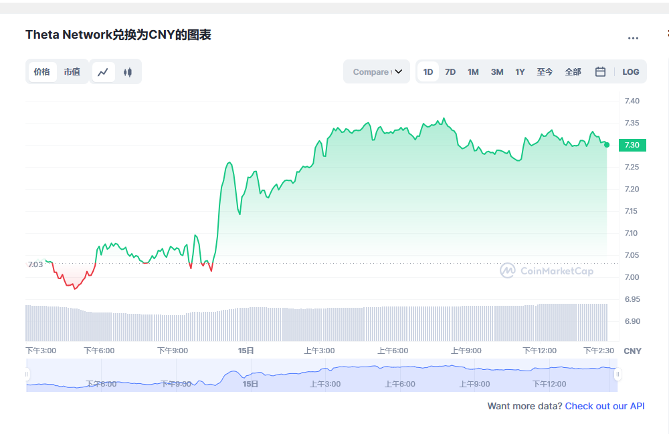
Task: Click the 7.40 price axis label
Action: (x=632, y=101)
